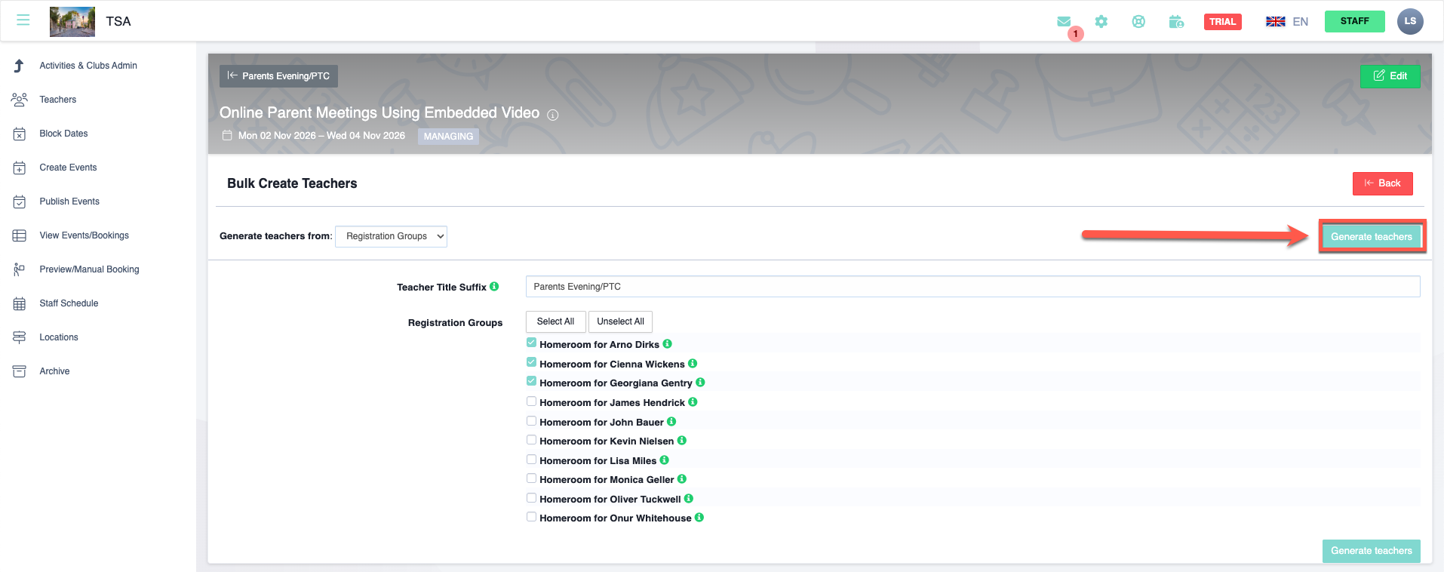Uncheck Homeroom for Arno Dirks
The width and height of the screenshot is (1444, 572).
532,343
